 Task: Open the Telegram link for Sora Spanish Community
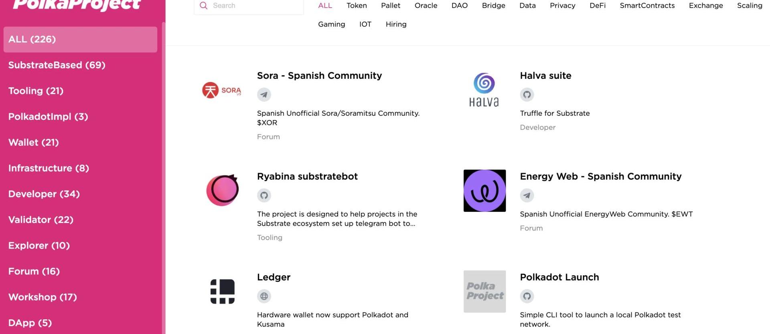click(264, 95)
